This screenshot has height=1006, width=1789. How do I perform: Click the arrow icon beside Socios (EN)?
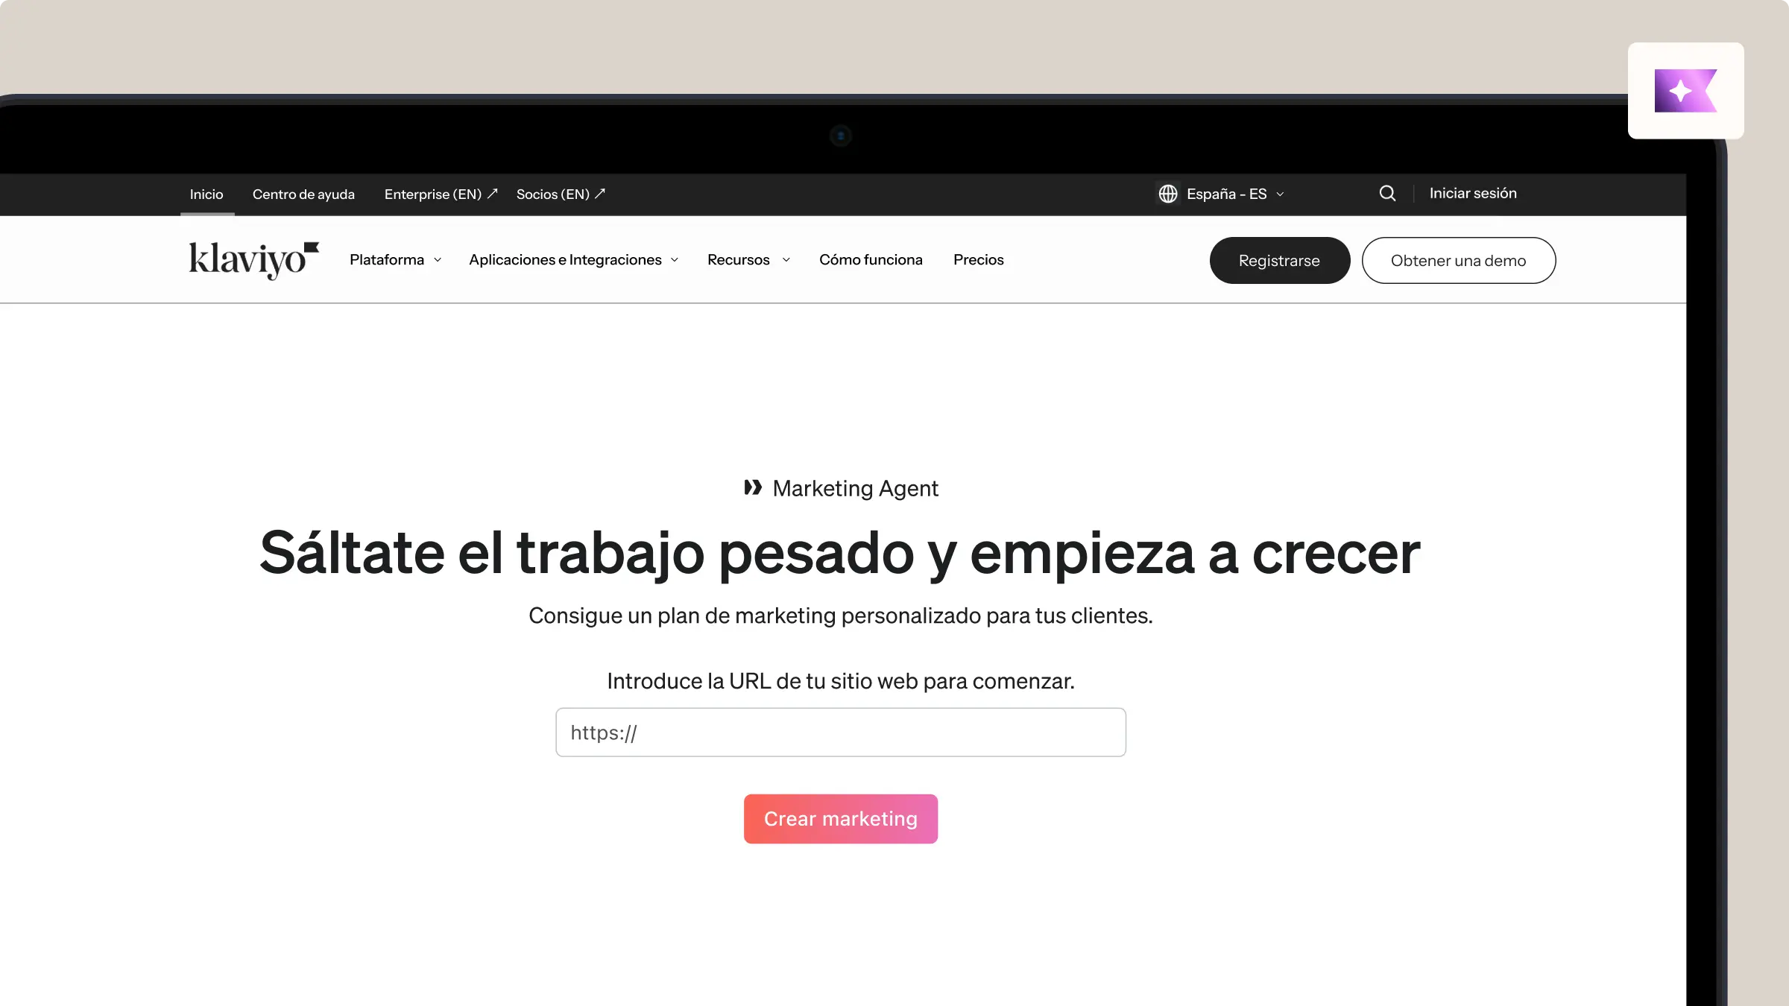point(600,194)
